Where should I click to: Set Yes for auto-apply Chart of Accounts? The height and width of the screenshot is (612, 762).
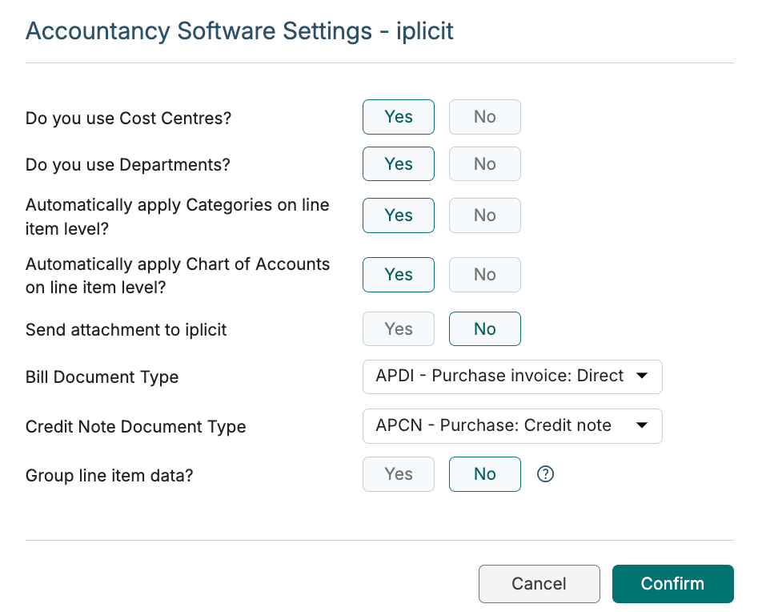399,275
